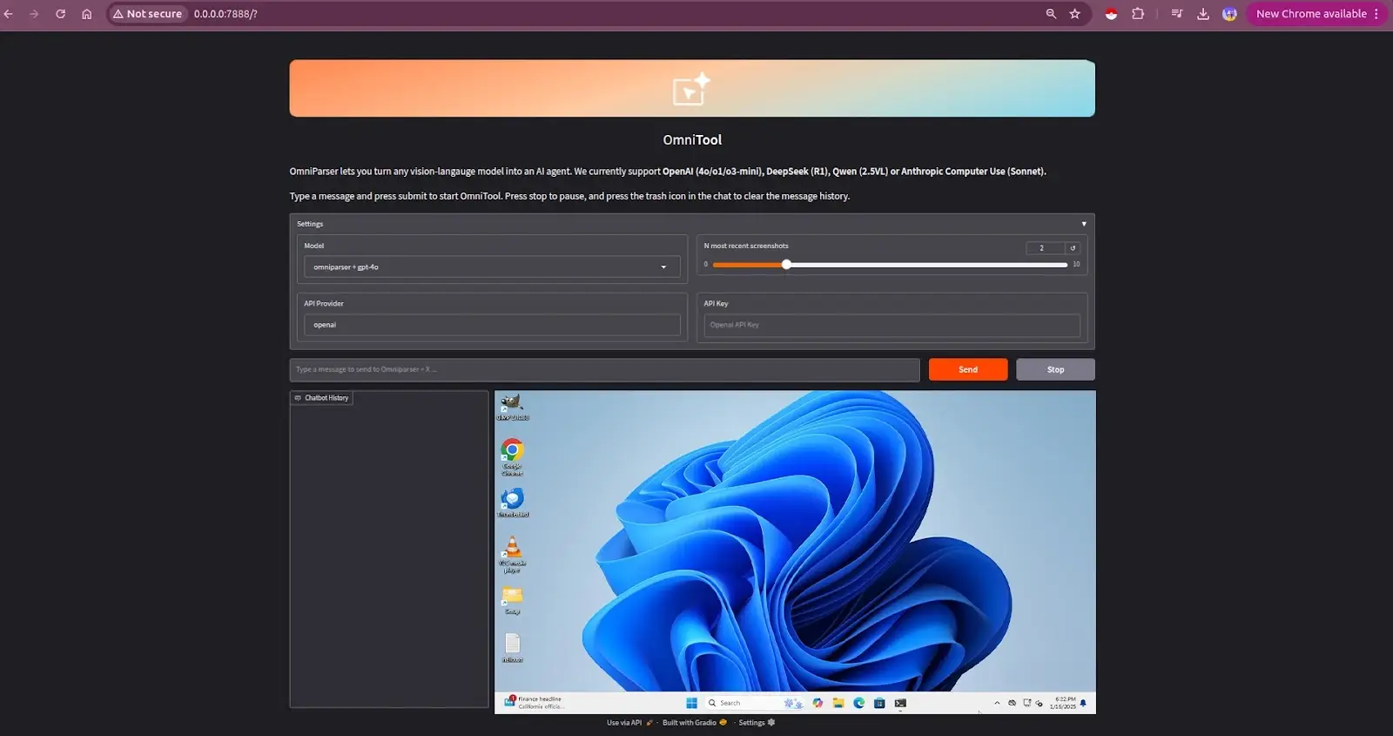Open the GIMP desktop shortcut
This screenshot has height=736, width=1393.
pyautogui.click(x=512, y=404)
